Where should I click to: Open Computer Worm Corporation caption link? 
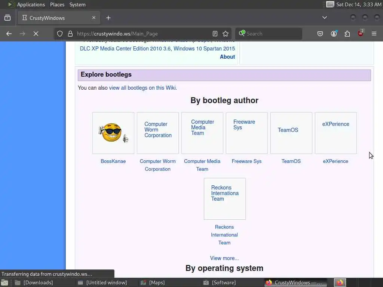[158, 165]
